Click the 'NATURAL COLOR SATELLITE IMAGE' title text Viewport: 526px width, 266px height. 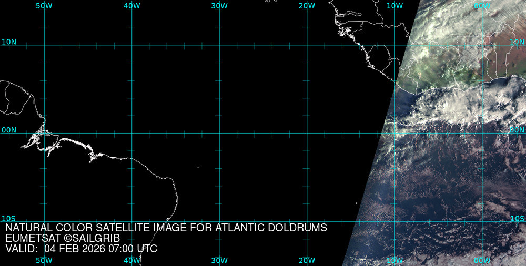tap(166, 228)
